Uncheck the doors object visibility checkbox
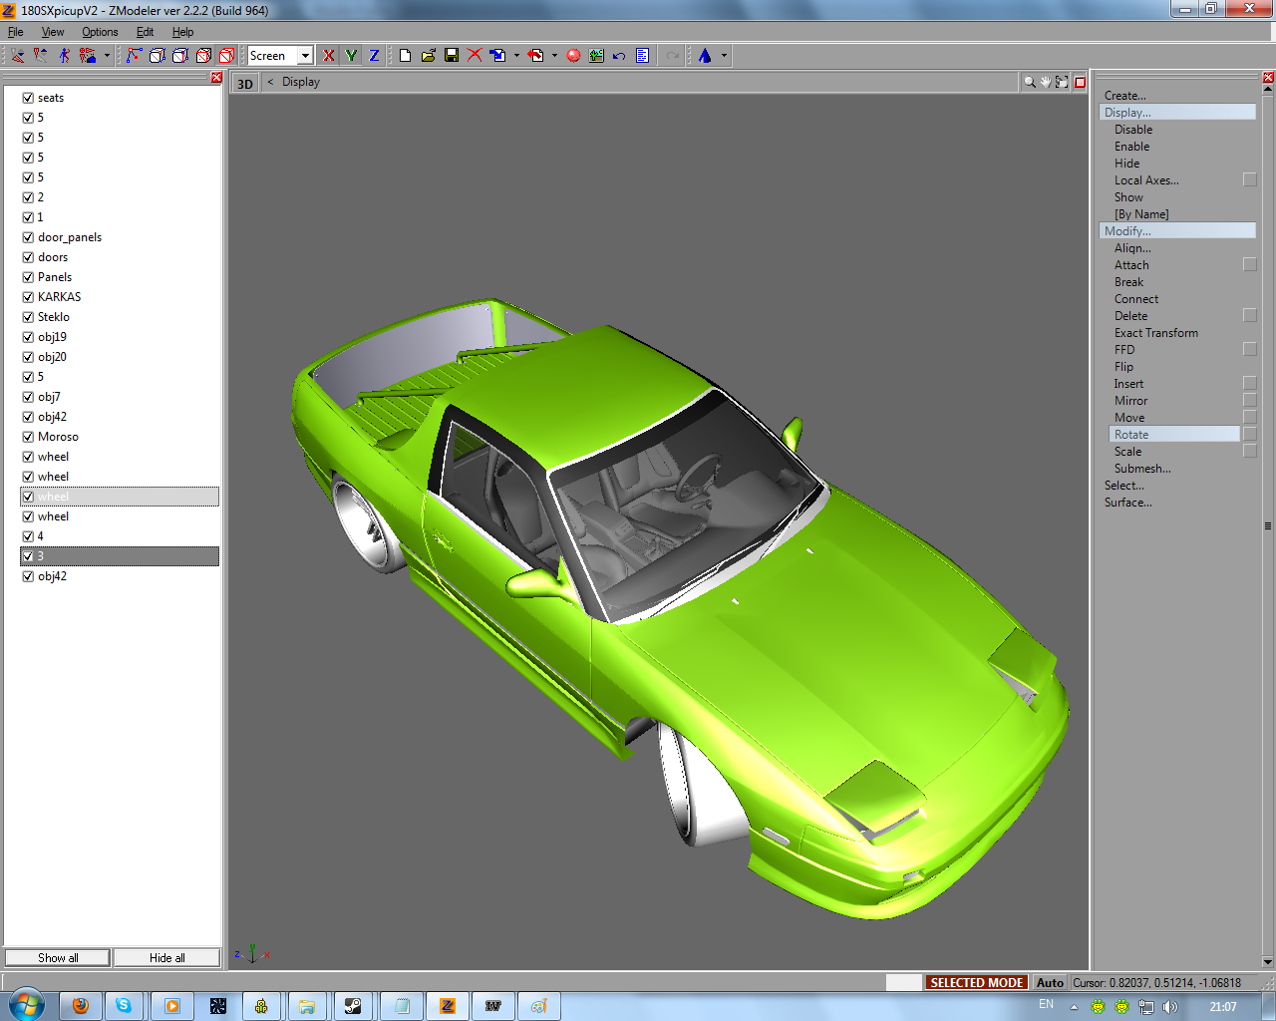 click(x=28, y=257)
